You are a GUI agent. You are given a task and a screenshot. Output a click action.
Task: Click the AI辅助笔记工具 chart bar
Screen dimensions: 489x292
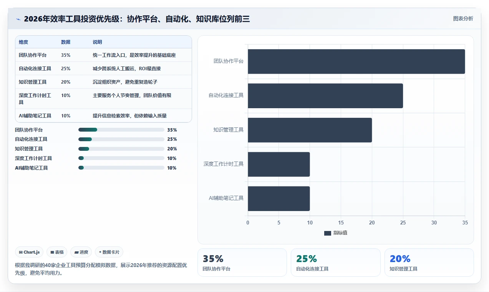click(278, 198)
